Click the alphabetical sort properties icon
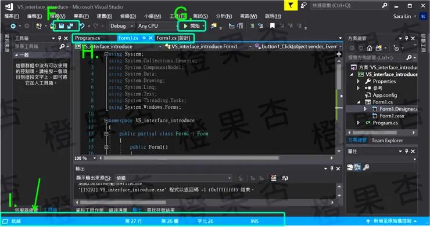Viewport: 430px width, 227px height. [357, 167]
